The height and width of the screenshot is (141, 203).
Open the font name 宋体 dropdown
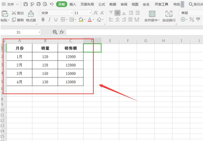(72, 13)
